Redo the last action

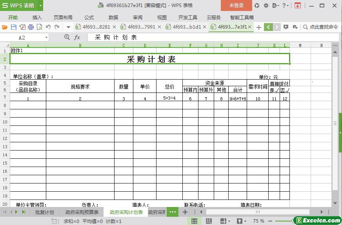pos(57,27)
